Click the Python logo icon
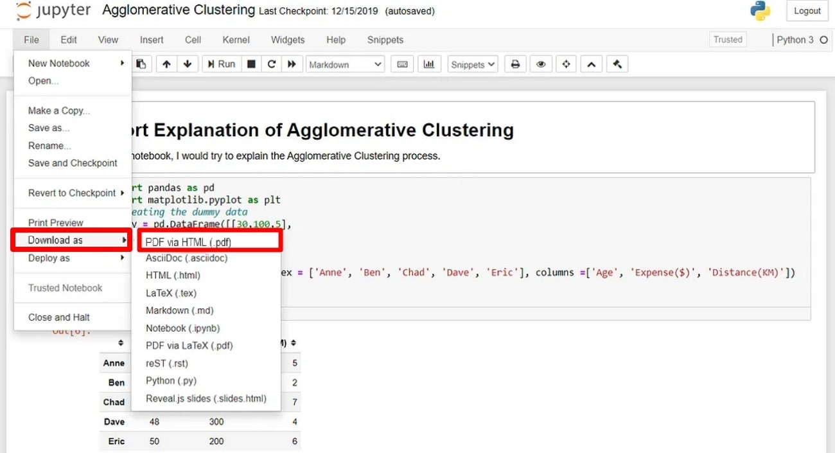 [x=760, y=11]
